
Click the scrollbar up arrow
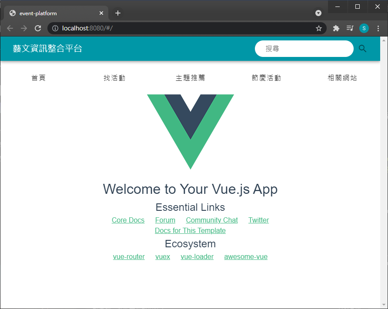pos(384,40)
